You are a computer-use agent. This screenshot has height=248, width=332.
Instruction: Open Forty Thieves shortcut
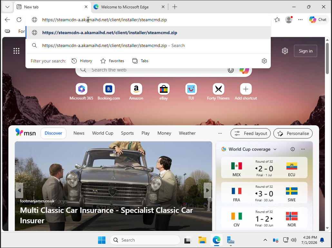218,92
